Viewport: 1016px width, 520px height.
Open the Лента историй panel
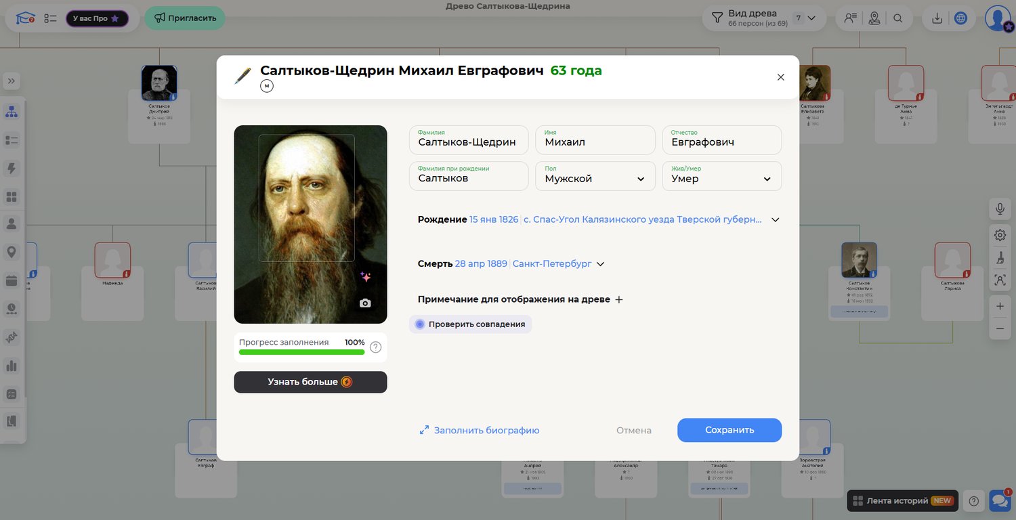902,501
